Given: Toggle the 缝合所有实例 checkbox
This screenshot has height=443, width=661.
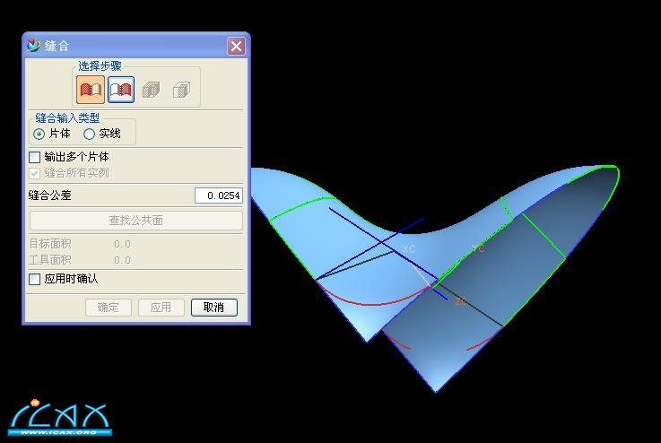Looking at the screenshot, I should point(35,173).
